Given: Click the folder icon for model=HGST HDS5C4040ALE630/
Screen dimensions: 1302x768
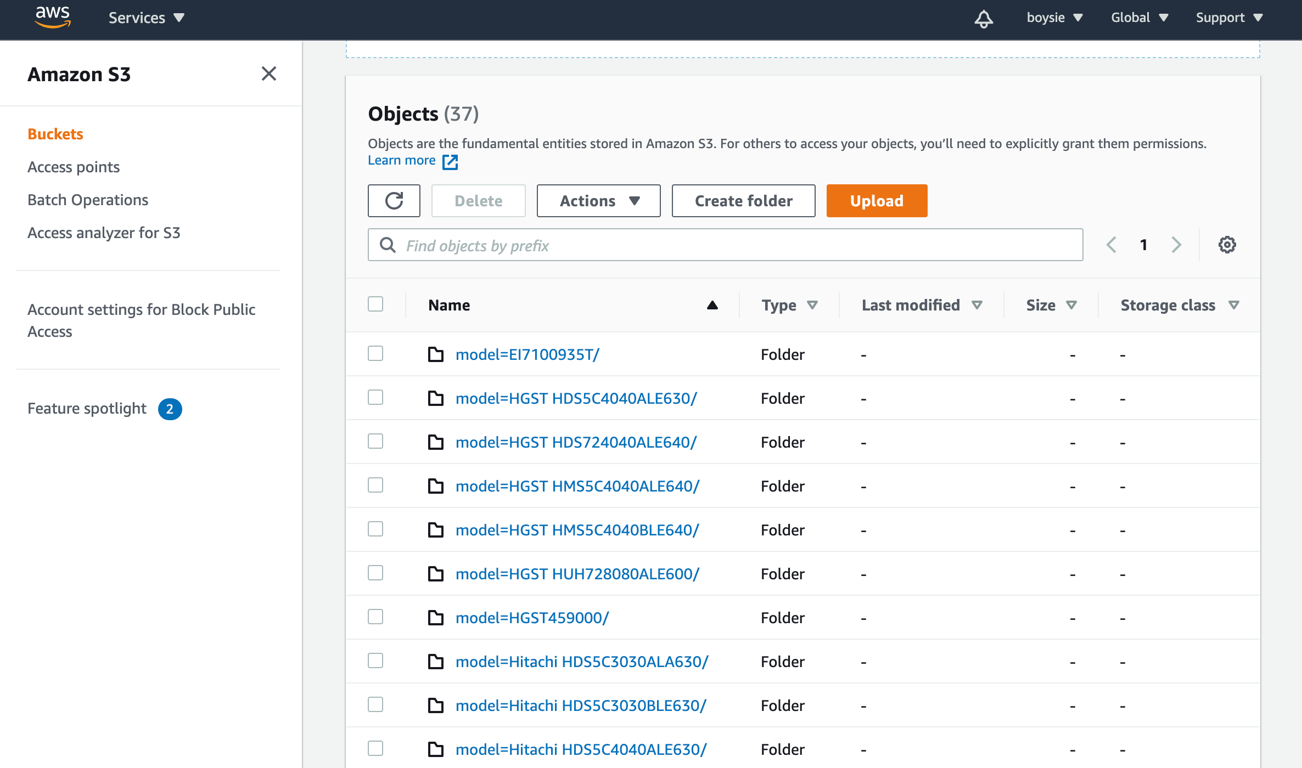Looking at the screenshot, I should coord(436,398).
